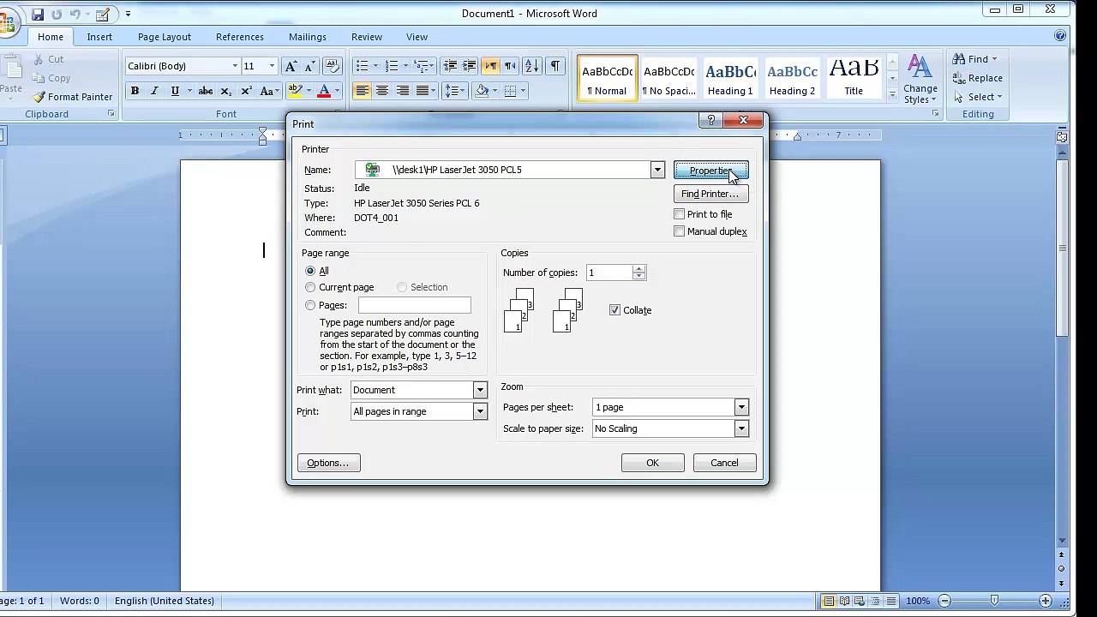Click the Shrink Font icon
This screenshot has width=1097, height=617.
tap(309, 66)
